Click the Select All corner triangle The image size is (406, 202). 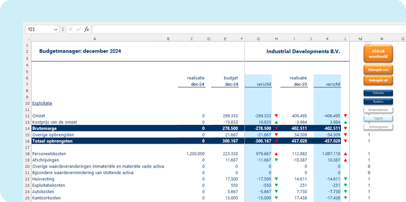[x=28, y=39]
